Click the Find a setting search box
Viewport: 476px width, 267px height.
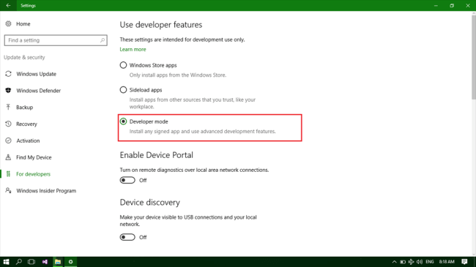56,40
